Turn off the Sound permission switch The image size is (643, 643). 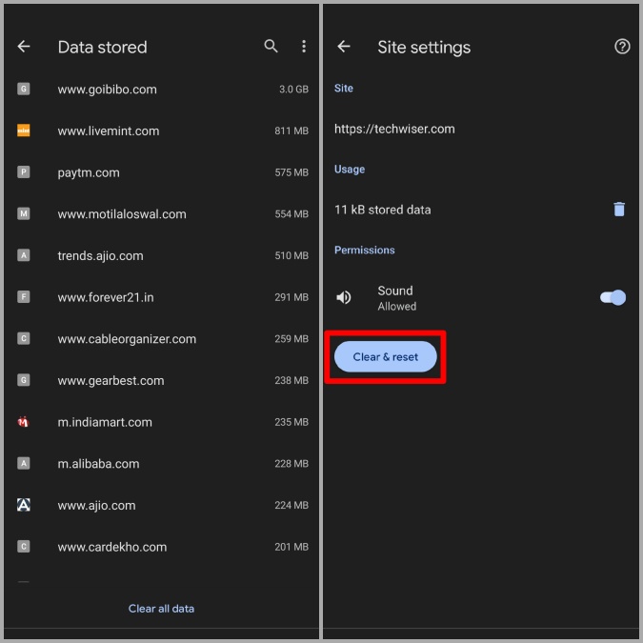(613, 297)
